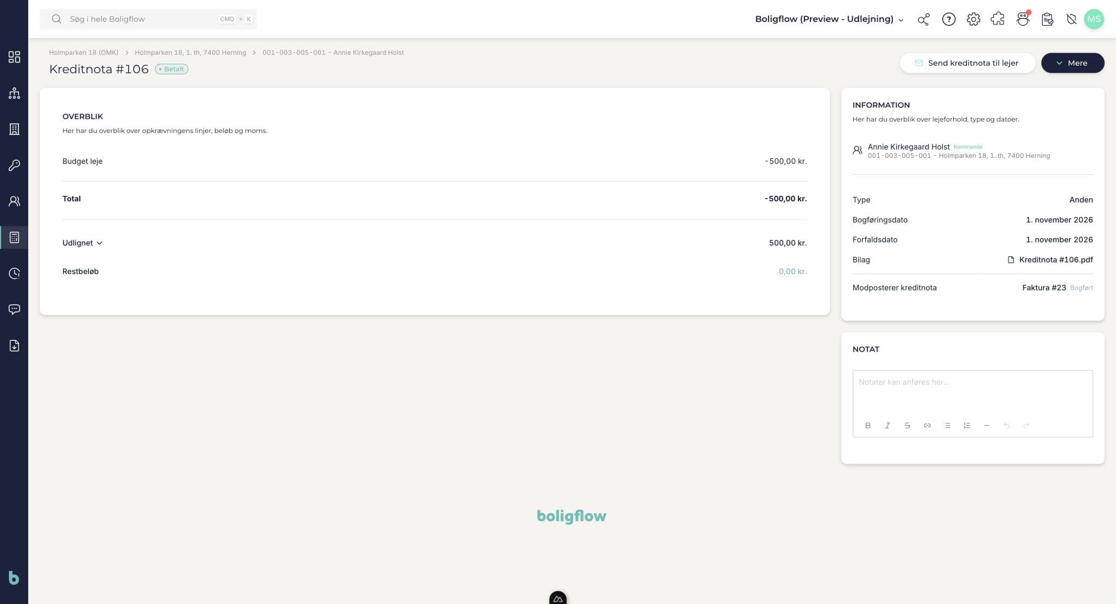Open tenant Annie Kirkegaard Holst in Information panel

(x=909, y=147)
